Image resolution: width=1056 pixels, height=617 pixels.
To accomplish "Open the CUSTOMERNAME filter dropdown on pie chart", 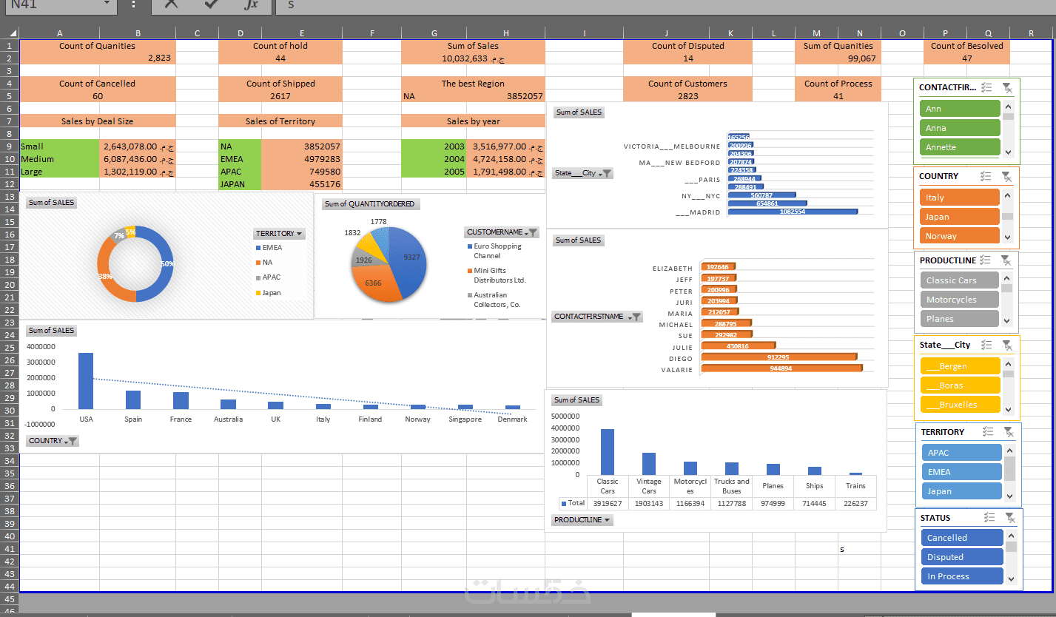I will pyautogui.click(x=502, y=232).
